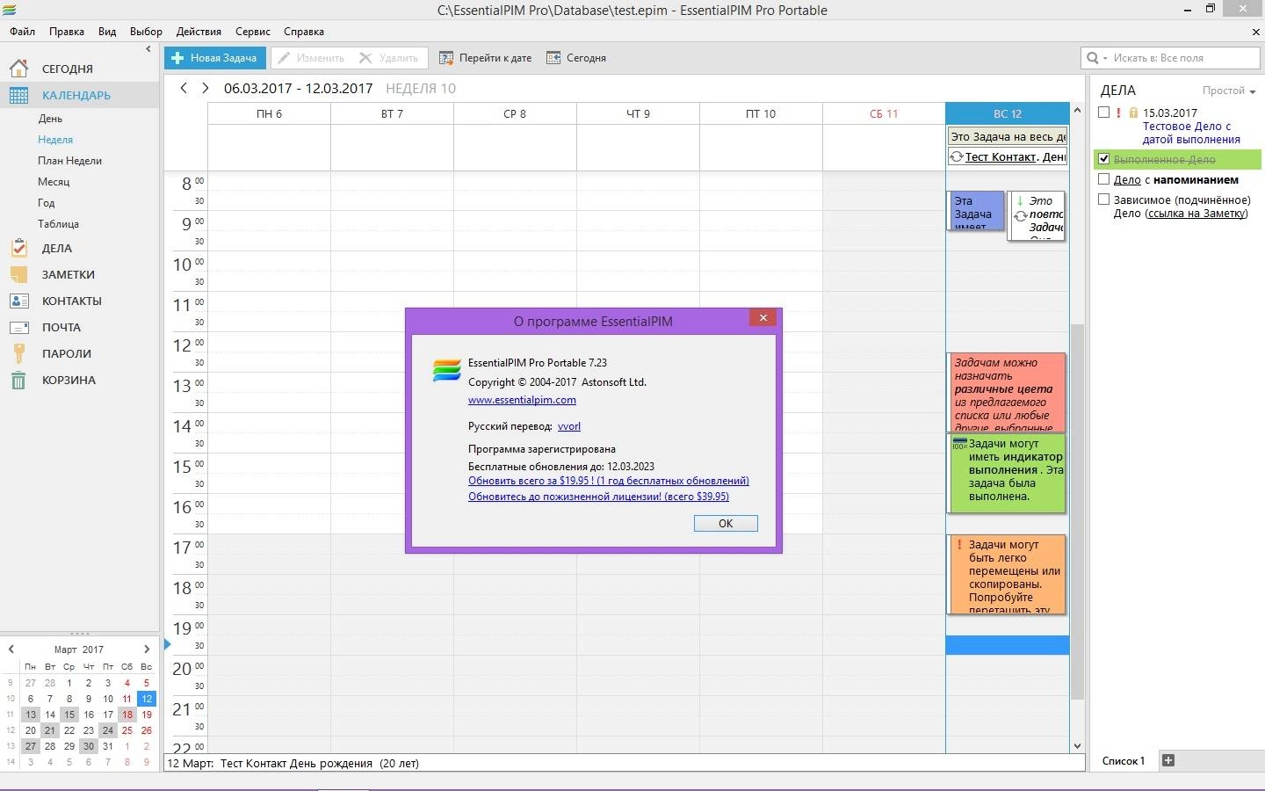This screenshot has width=1265, height=791.
Task: Open the ссылка на Заметку link
Action: (1196, 214)
